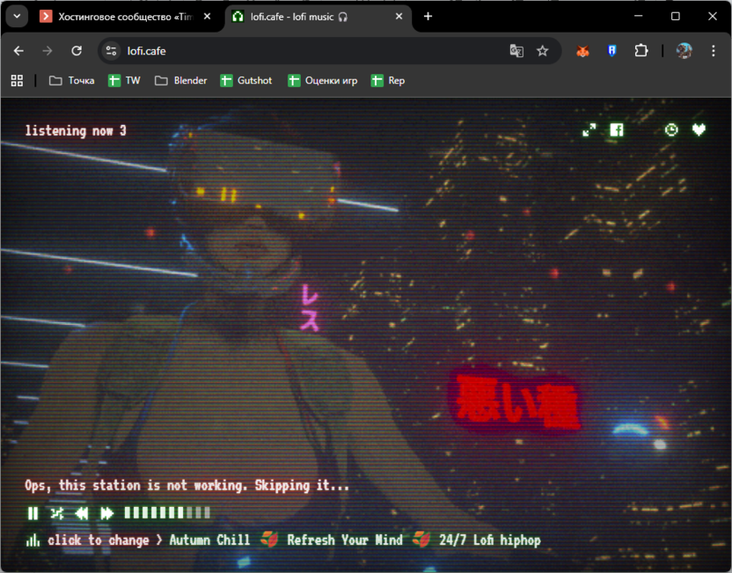Bookmark this page with the star

tap(542, 51)
